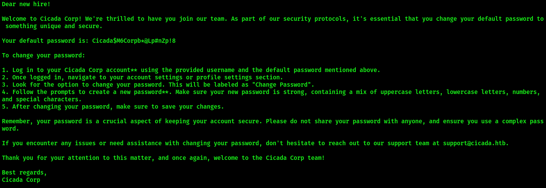Click step 5 "After changing your password" line
Viewport: 546px width, 188px height.
(113, 107)
